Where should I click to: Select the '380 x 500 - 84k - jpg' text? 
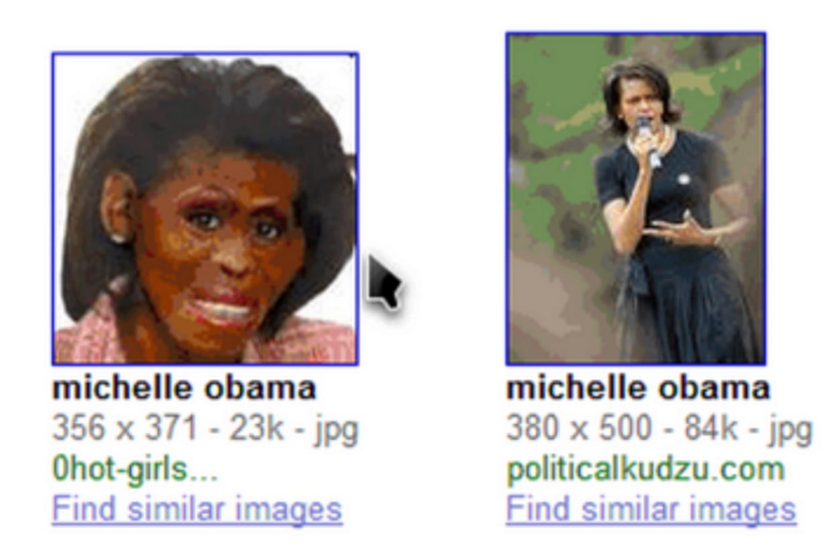pos(659,429)
